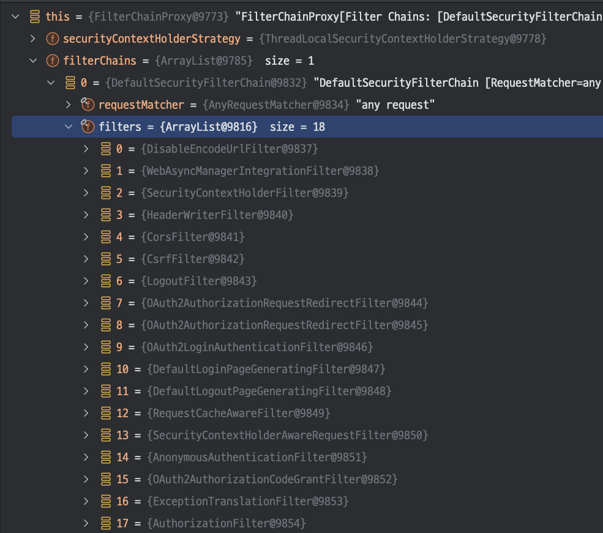Click element icon for index 7 filter
Viewport: 603px width, 533px height.
click(x=106, y=303)
